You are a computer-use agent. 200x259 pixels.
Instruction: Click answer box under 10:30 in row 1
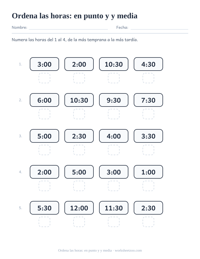(x=114, y=78)
